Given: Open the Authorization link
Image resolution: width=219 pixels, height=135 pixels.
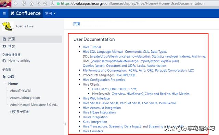Looking at the screenshot, I should click(156, 65).
